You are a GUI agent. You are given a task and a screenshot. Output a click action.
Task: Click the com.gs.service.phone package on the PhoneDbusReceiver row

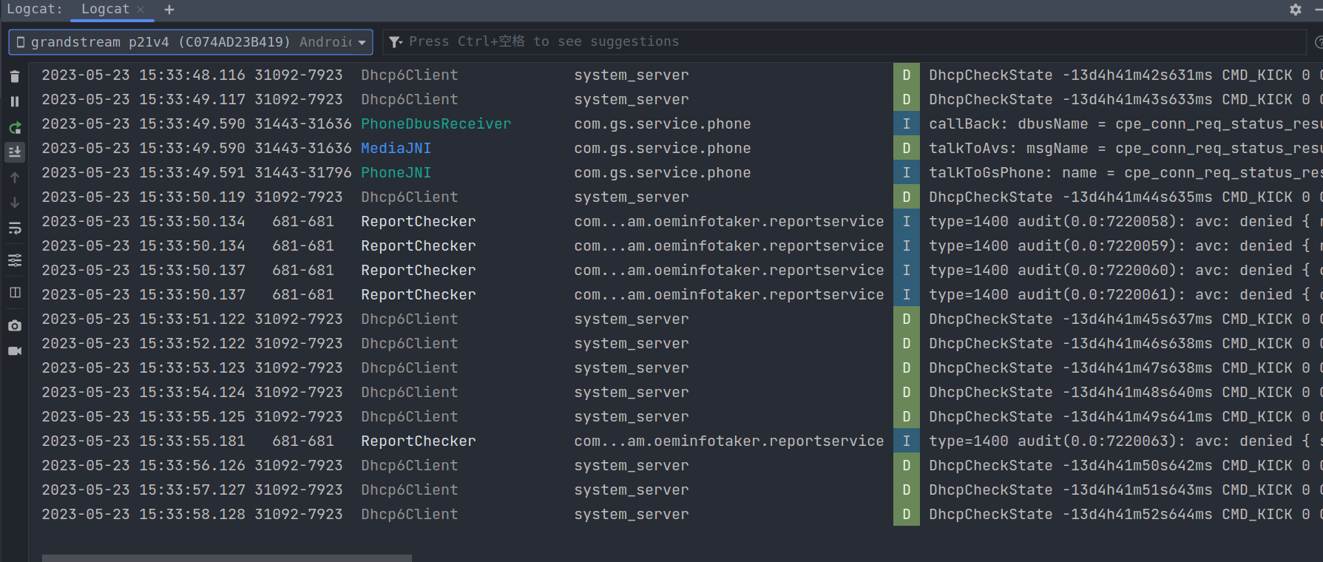[x=662, y=123]
